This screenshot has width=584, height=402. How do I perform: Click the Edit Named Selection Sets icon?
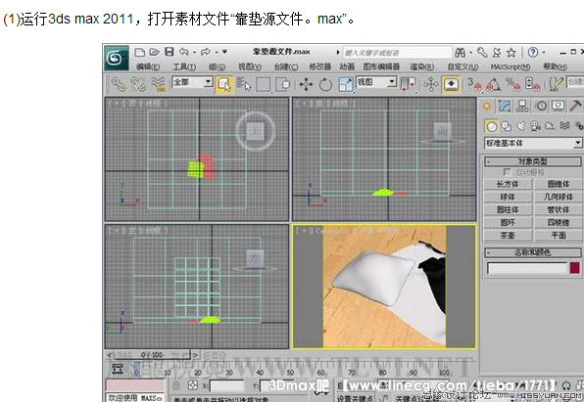pos(556,84)
